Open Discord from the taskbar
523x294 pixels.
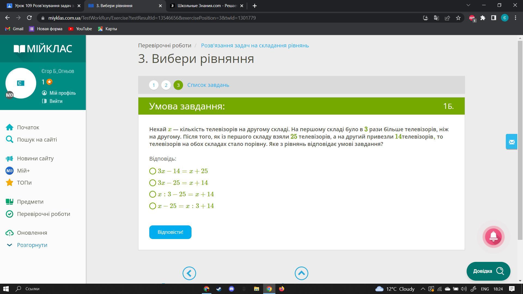tap(231, 289)
